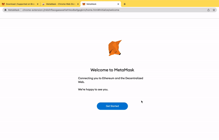219x140 pixels.
Task: Close the MetaMask - Chrome Web Store tab
Action: click(78, 4)
